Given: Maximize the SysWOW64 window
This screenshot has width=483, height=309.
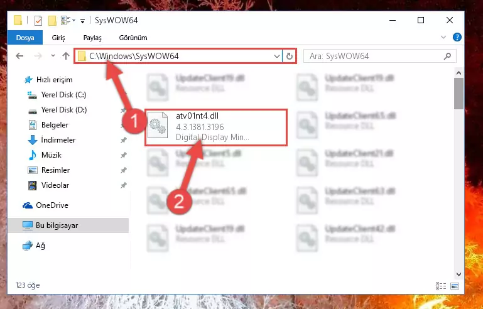Looking at the screenshot, I should 421,20.
